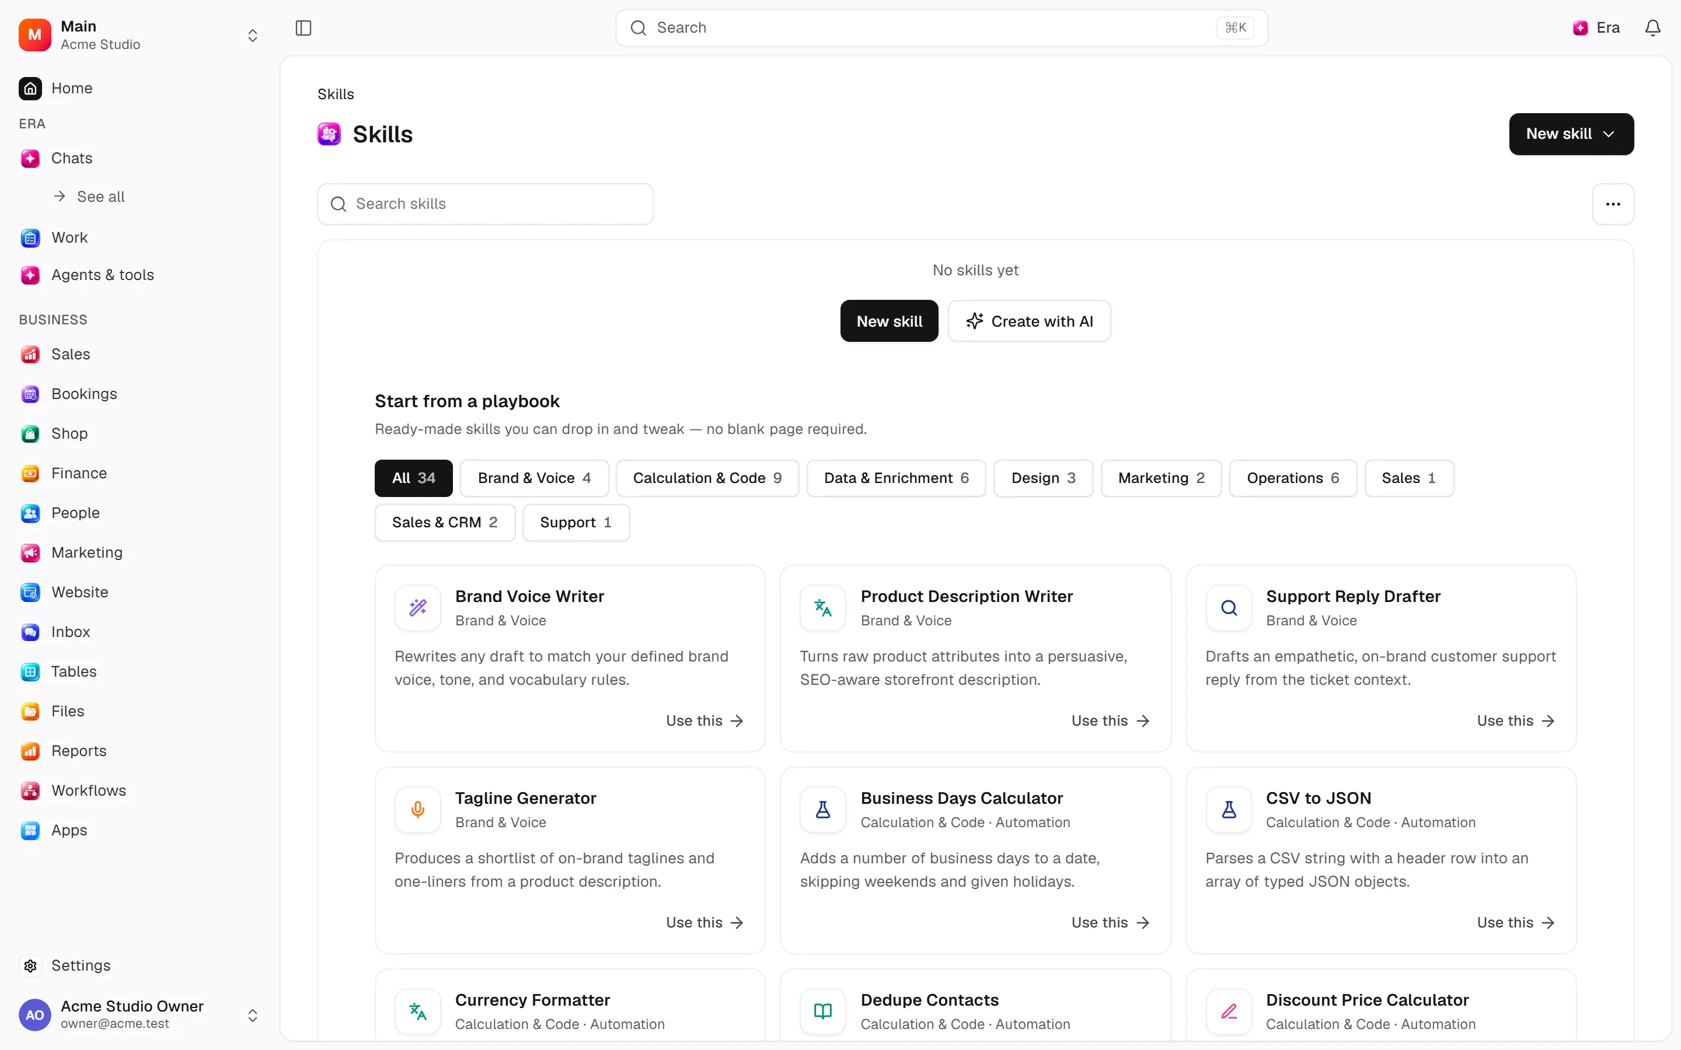
Task: Filter playbooks by Calculation & Code
Action: 707,478
